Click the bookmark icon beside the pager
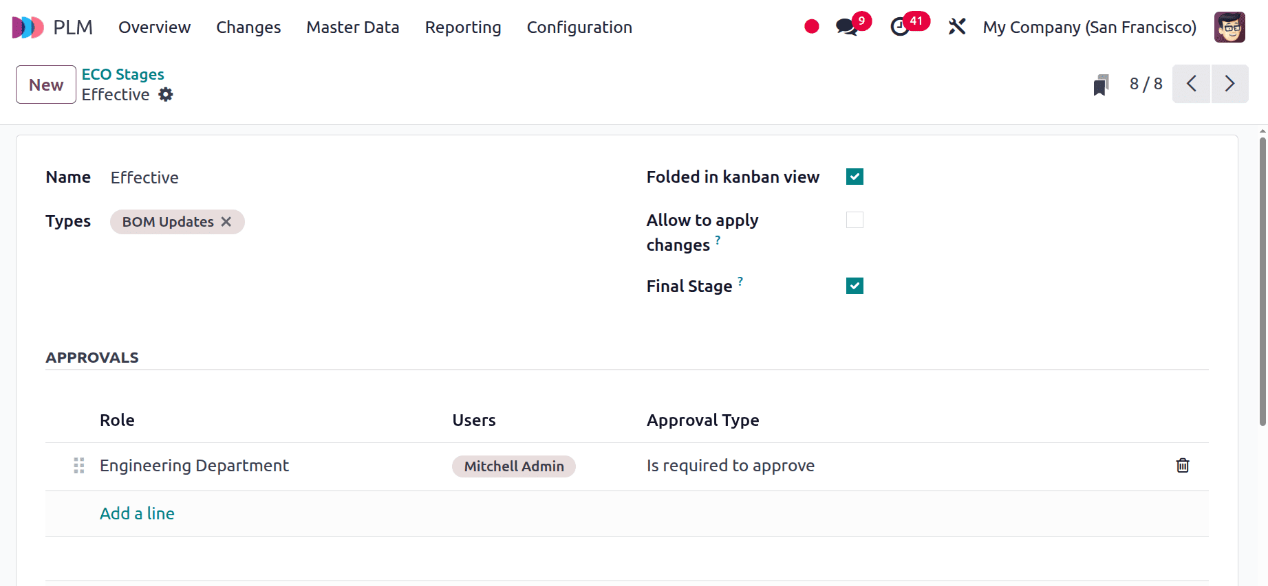Viewport: 1268px width, 586px height. click(1101, 85)
